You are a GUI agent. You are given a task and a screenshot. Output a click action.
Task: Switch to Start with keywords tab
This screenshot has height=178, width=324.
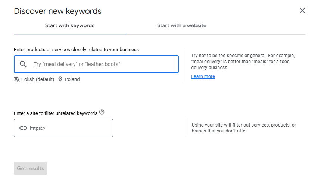point(70,26)
